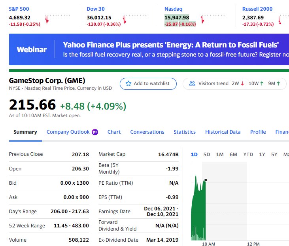Viewport: 289px width, 246px height.
Task: Open the Dow 30 index link
Action: (96, 9)
